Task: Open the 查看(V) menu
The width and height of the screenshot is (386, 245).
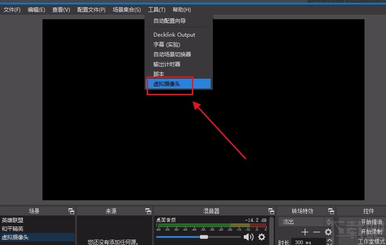Action: pyautogui.click(x=61, y=10)
